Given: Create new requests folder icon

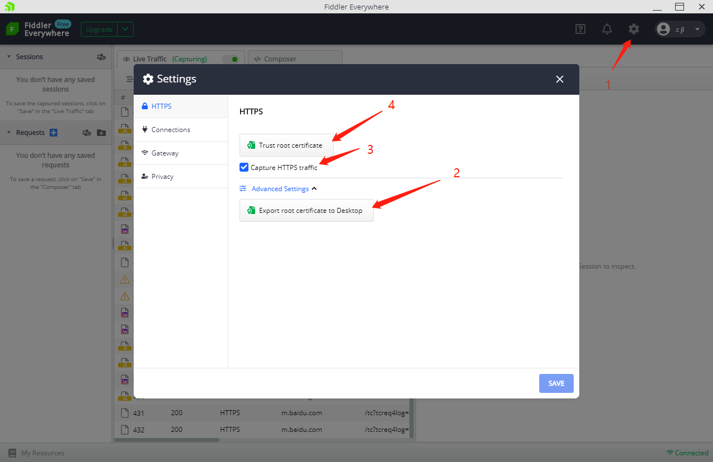Looking at the screenshot, I should tap(101, 133).
